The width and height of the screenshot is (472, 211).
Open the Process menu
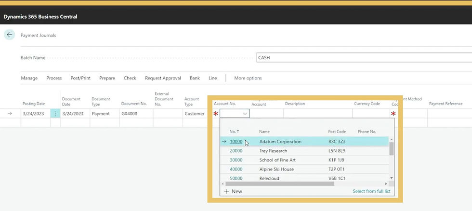(x=54, y=78)
